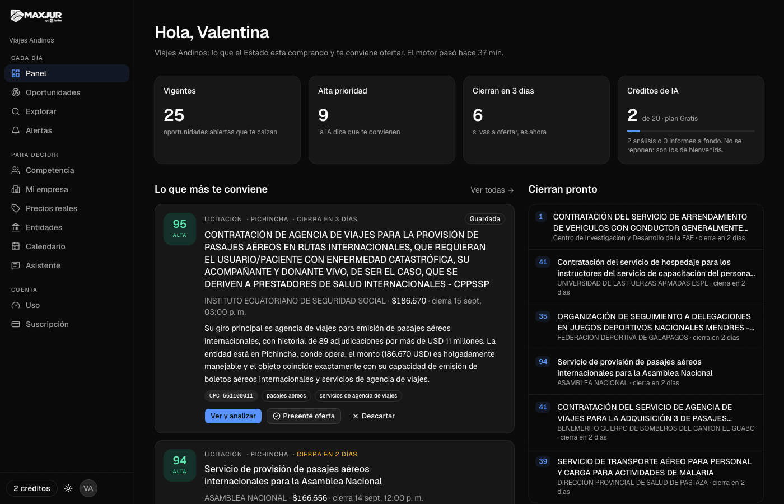Click the Competencia people icon
The width and height of the screenshot is (784, 504).
[x=16, y=170]
